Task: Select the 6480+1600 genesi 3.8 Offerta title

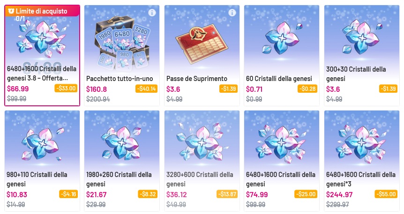Action: (x=42, y=74)
